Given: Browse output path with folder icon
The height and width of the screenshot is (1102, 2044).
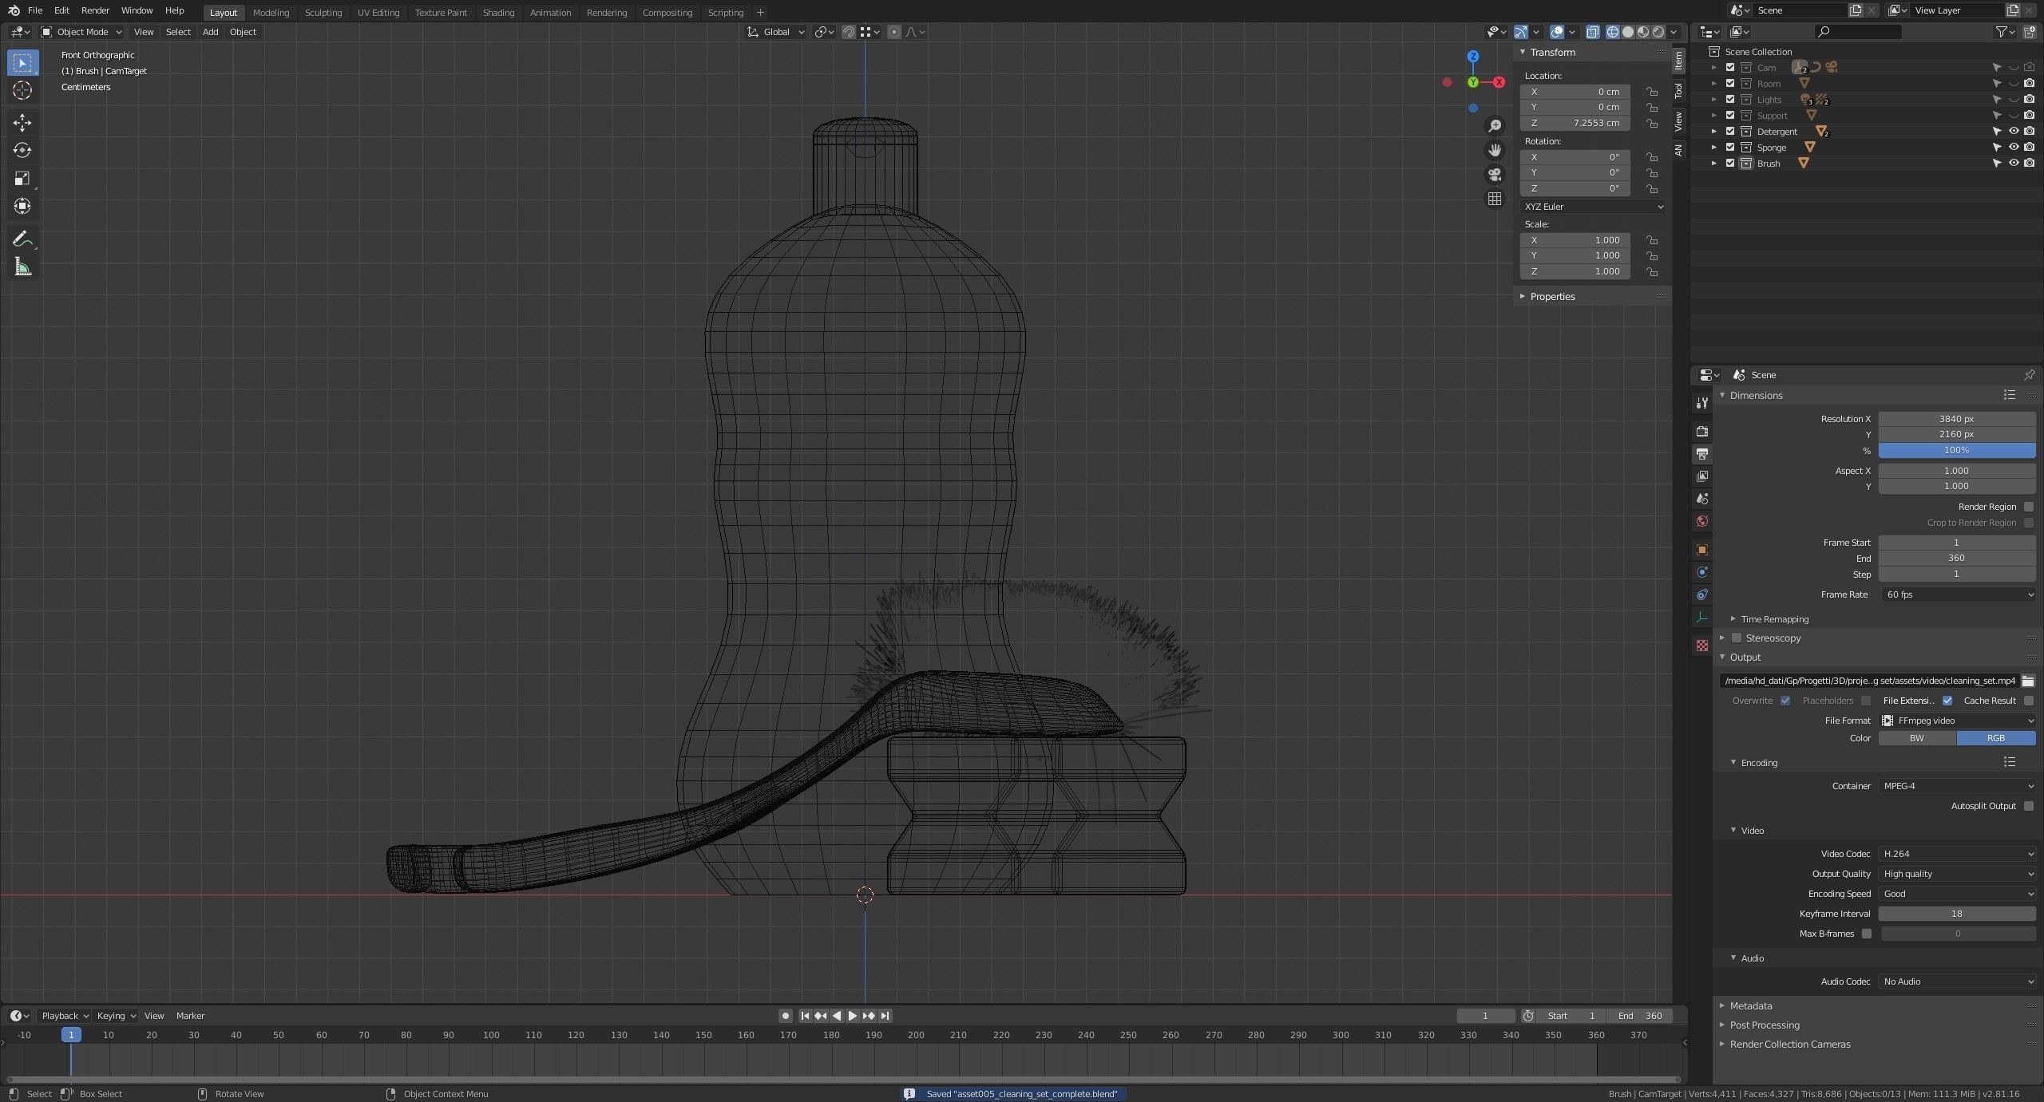Looking at the screenshot, I should click(x=2028, y=681).
